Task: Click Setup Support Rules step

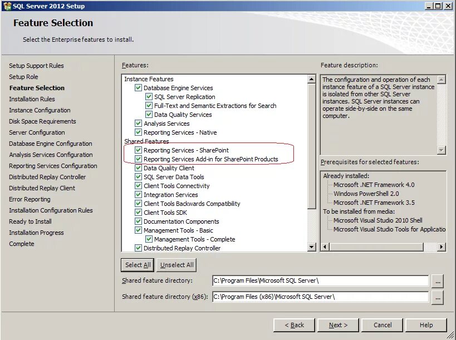Action: (x=36, y=66)
